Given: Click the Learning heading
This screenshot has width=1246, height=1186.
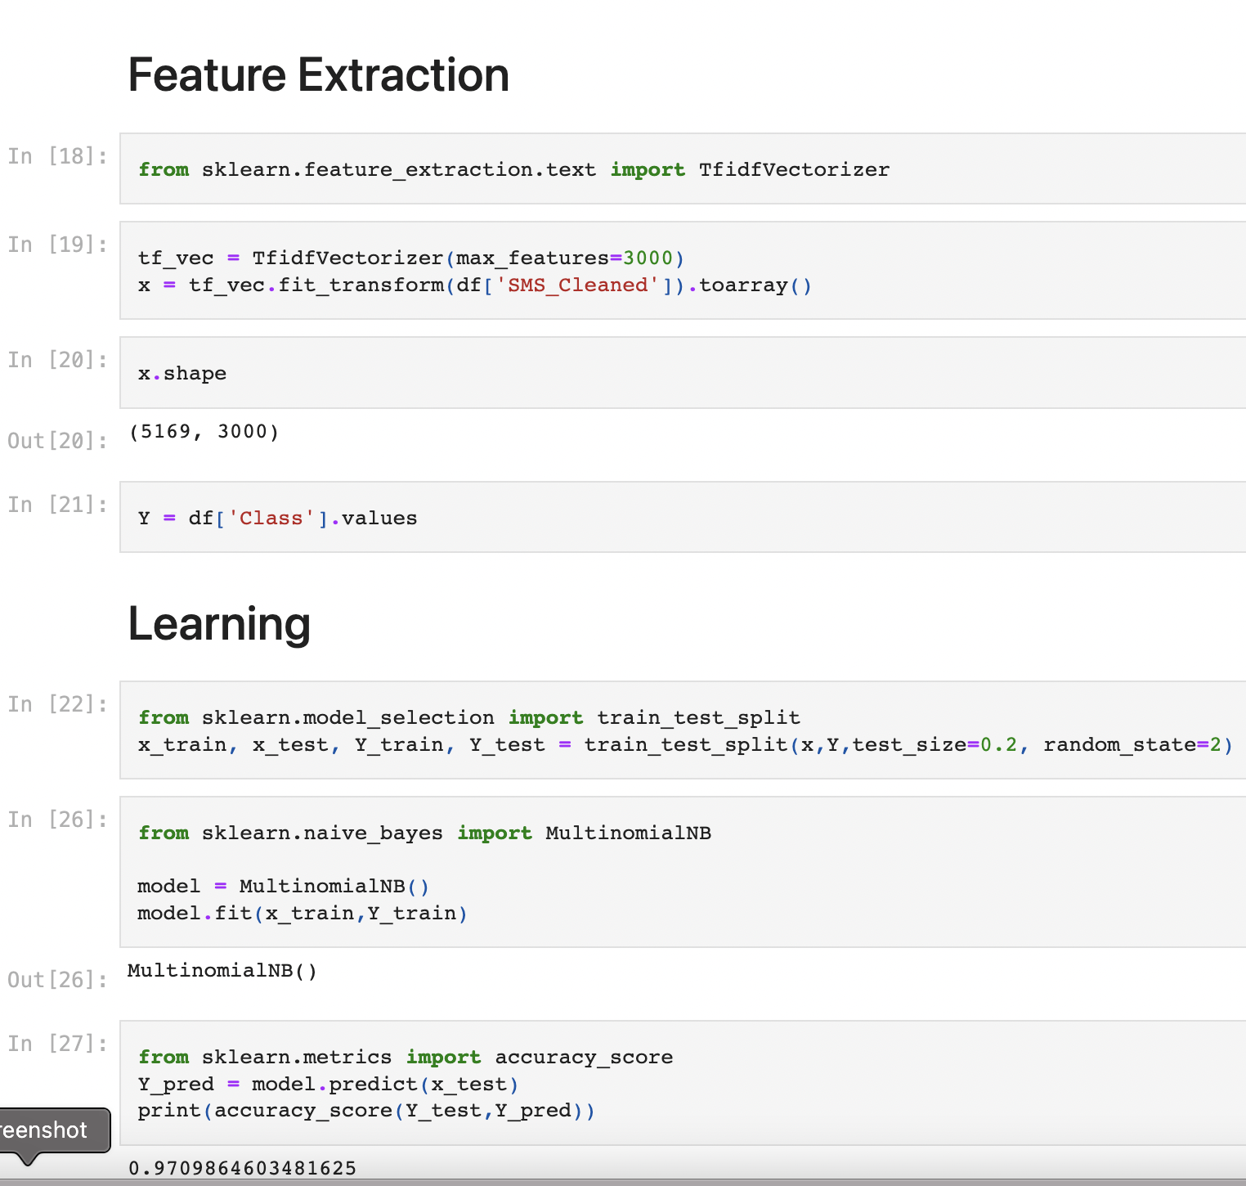Looking at the screenshot, I should [218, 623].
